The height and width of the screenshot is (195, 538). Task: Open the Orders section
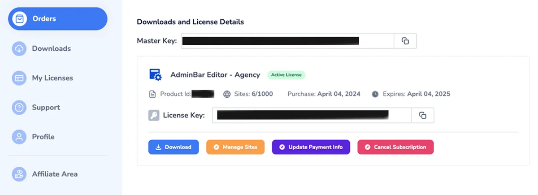(58, 19)
